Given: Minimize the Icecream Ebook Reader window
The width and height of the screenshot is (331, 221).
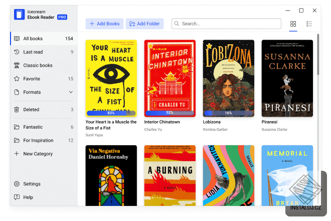Looking at the screenshot, I should (288, 11).
